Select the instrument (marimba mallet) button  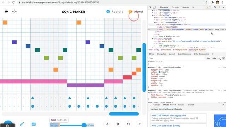coord(22,124)
